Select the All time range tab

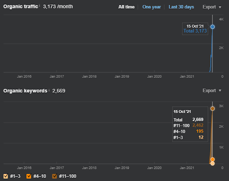pos(127,7)
